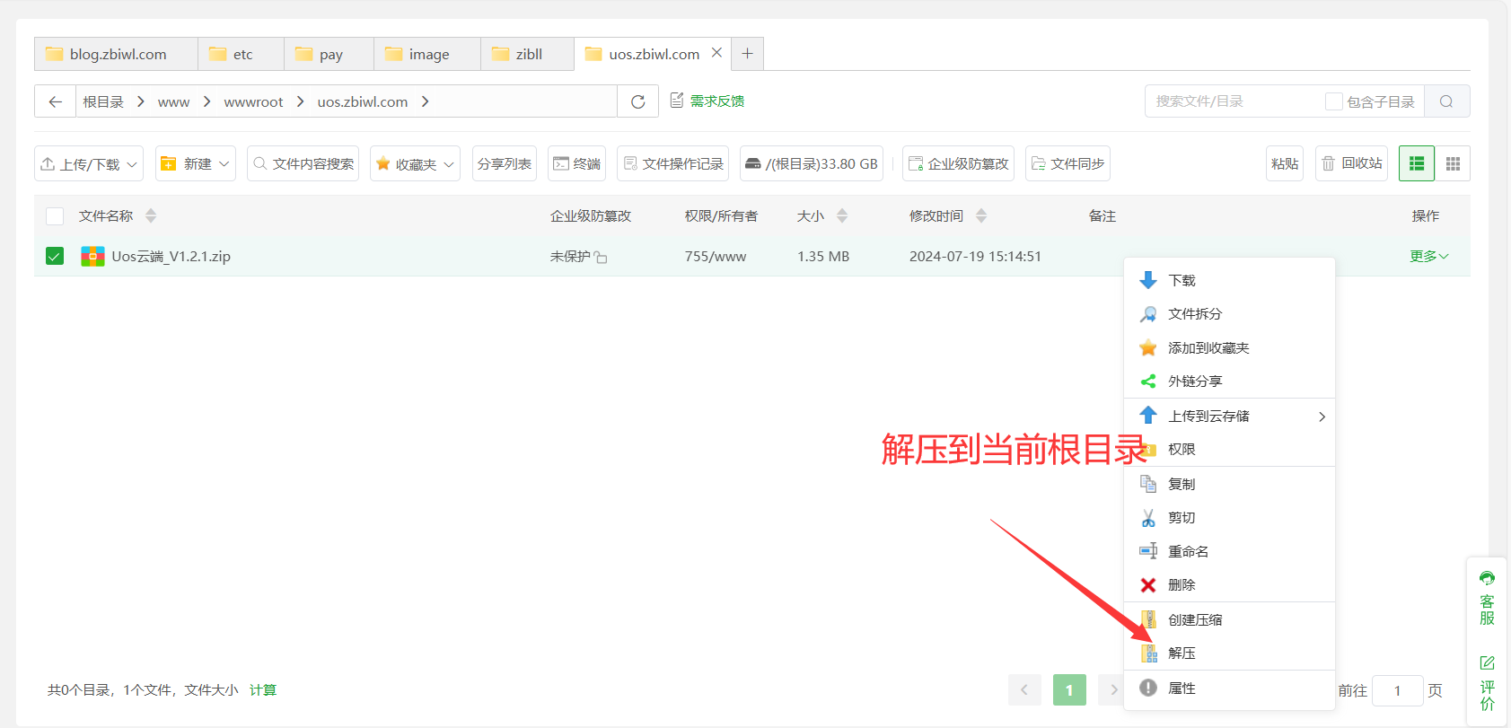1511x728 pixels.
Task: Sort by 文件名称 arrows
Action: click(x=151, y=215)
